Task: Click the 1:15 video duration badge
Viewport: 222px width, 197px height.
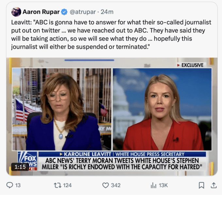Action: coord(20,167)
